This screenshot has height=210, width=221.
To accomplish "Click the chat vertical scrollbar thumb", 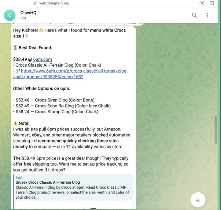I will coord(216,130).
